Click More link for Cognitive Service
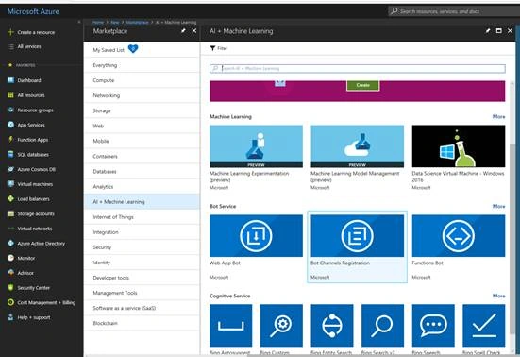Screen dimensions: 520x357 pyautogui.click(x=498, y=296)
